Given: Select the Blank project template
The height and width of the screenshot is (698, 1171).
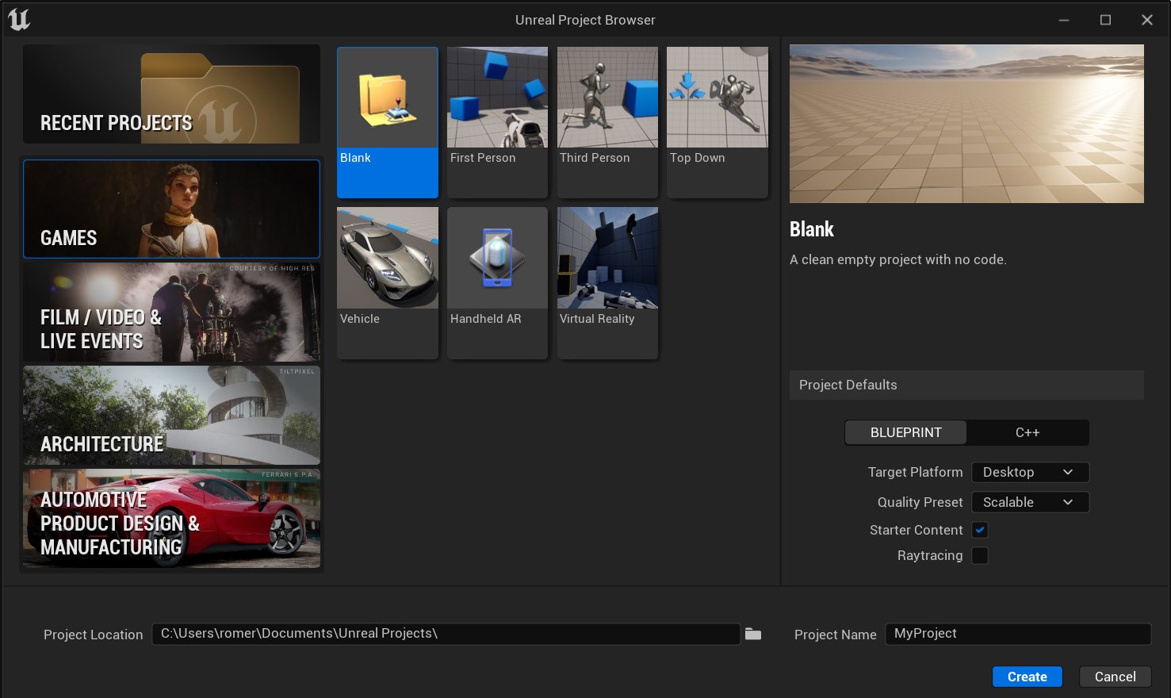Looking at the screenshot, I should (388, 122).
